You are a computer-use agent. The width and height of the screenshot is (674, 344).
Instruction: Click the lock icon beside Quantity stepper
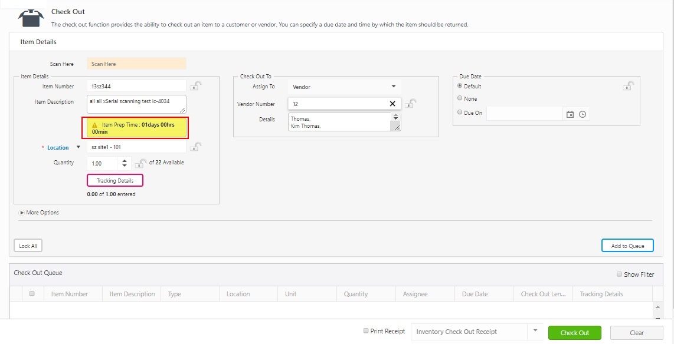coord(140,163)
